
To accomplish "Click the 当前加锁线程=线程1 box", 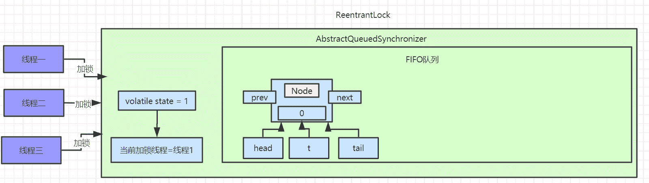I will point(157,150).
